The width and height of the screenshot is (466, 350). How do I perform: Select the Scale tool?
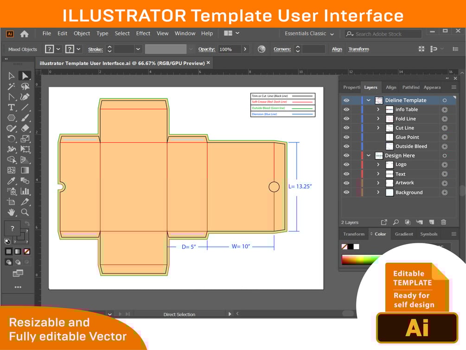pos(25,139)
